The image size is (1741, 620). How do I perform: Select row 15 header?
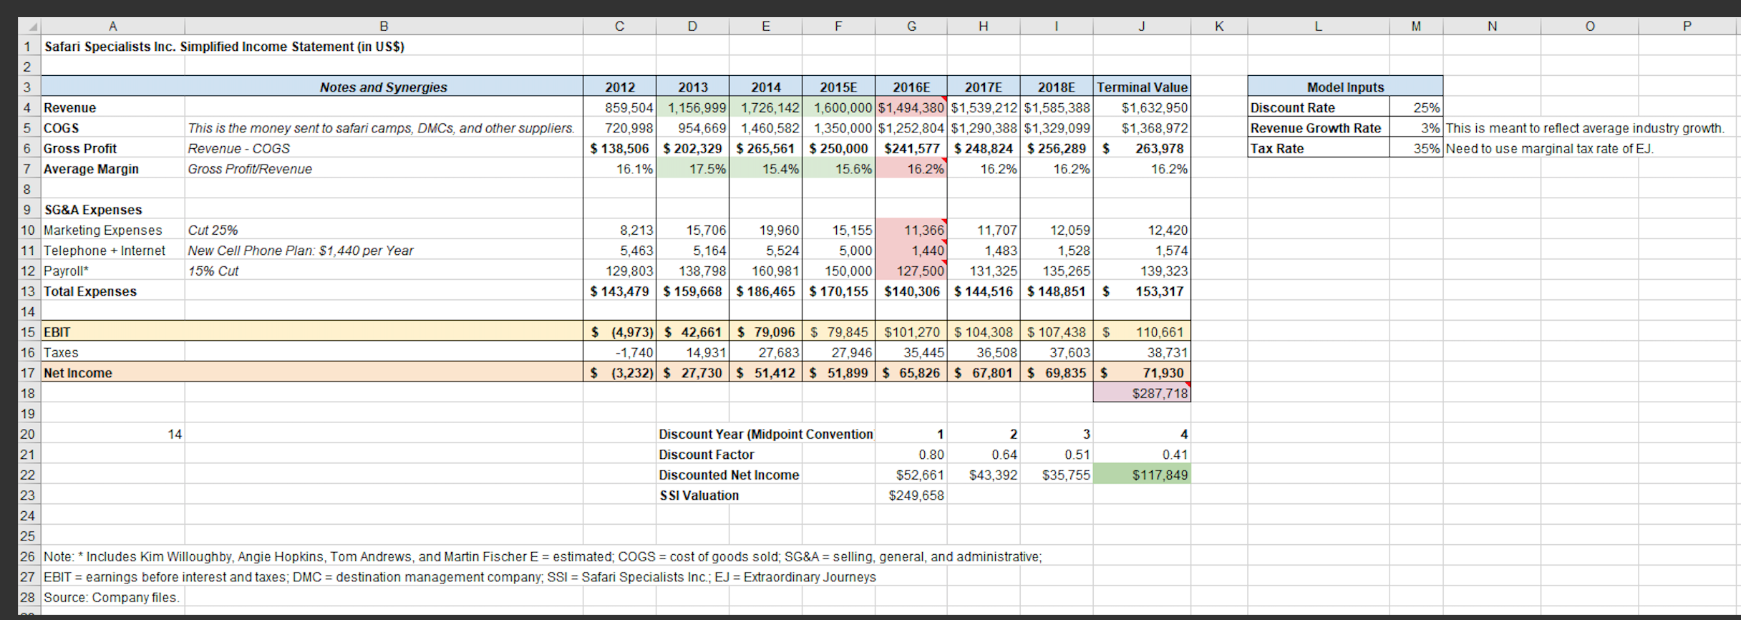point(29,331)
